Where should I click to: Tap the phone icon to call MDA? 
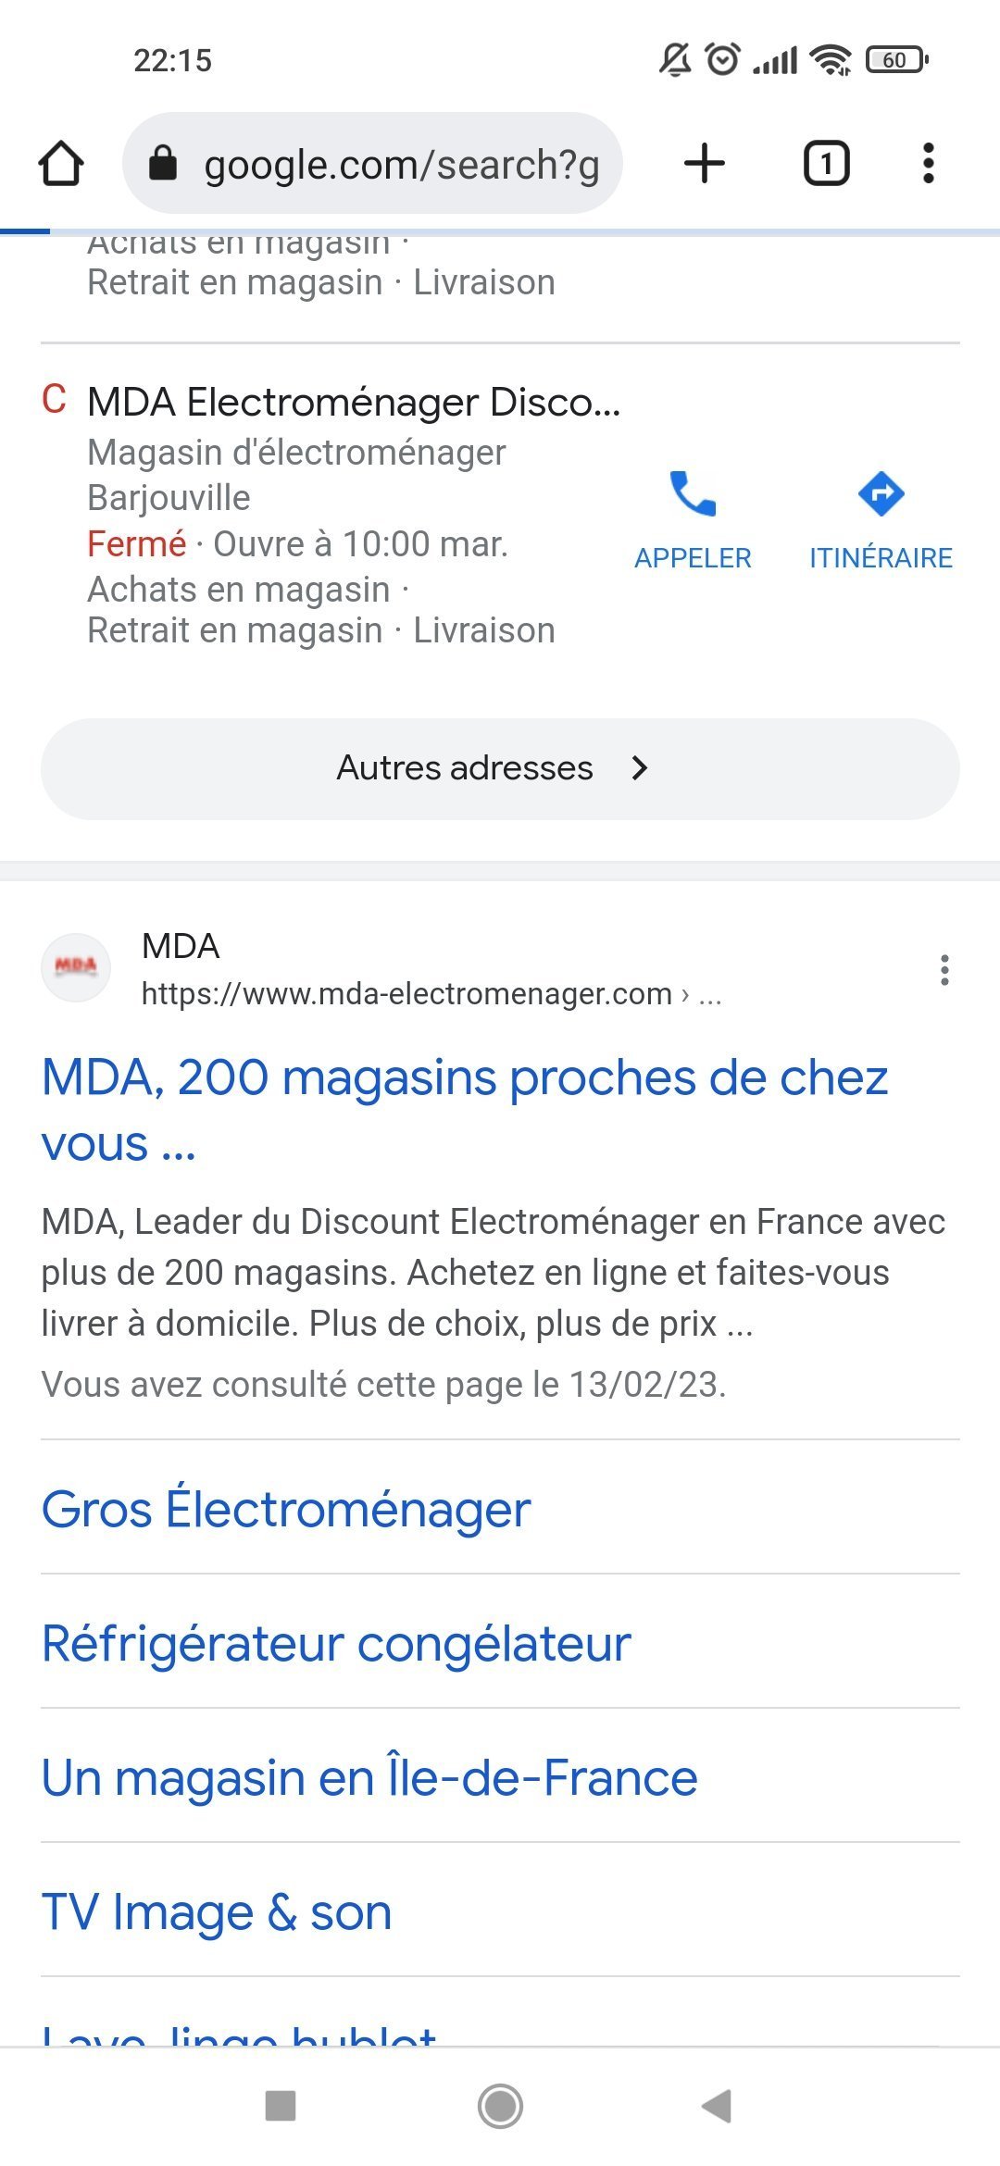[x=693, y=494]
